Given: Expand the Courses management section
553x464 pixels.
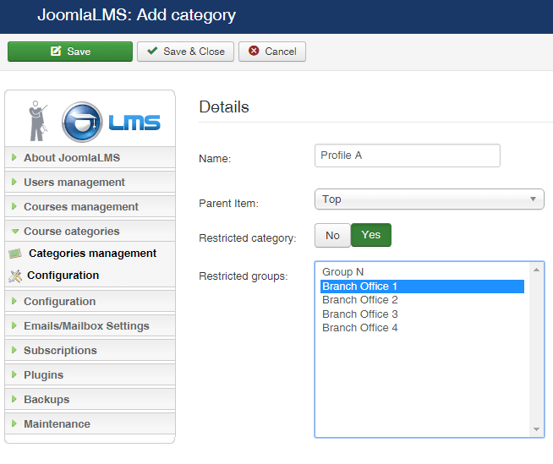Looking at the screenshot, I should pos(80,207).
